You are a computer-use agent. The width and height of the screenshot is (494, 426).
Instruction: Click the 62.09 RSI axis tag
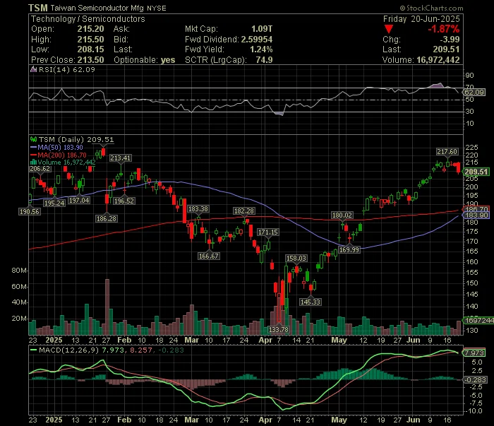tap(474, 92)
